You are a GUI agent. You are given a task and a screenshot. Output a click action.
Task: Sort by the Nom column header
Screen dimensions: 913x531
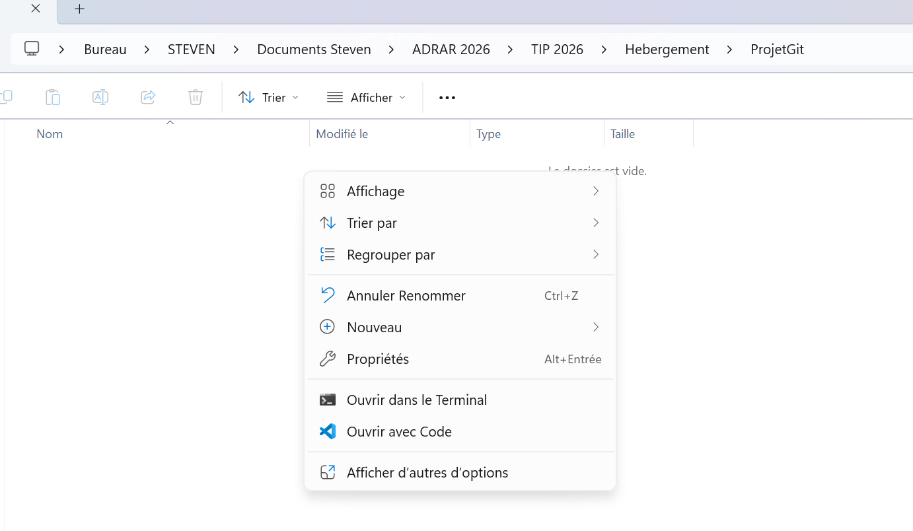157,133
